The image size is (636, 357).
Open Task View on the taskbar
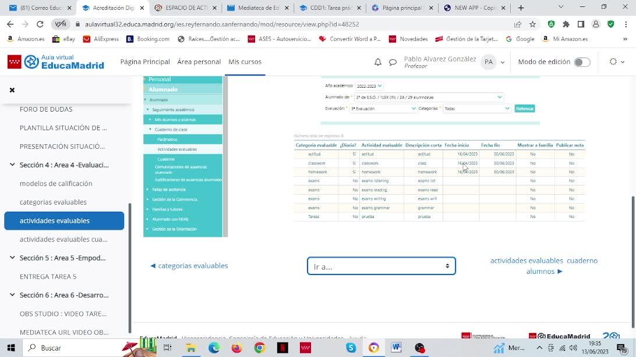[167, 348]
